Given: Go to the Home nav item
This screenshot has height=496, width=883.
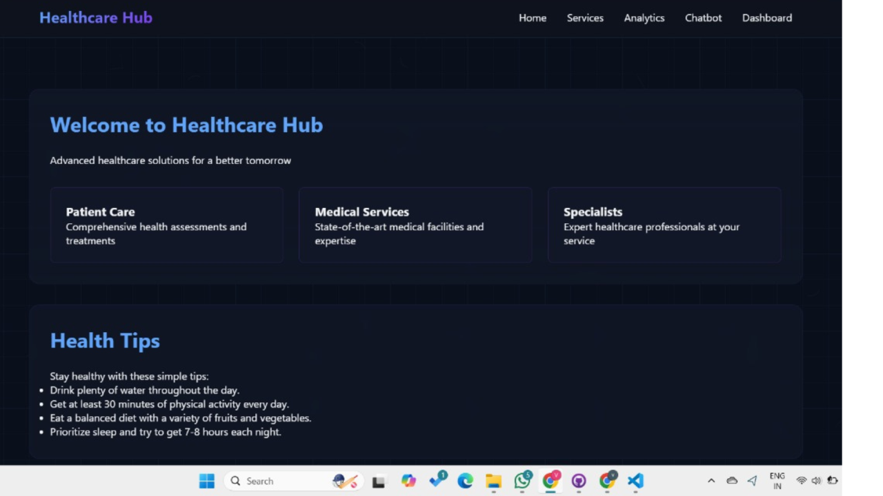Looking at the screenshot, I should point(532,18).
